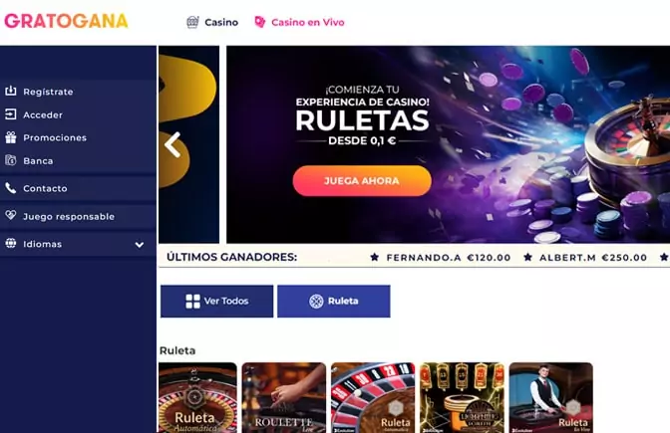The height and width of the screenshot is (433, 670).
Task: Click the JUEGA AHORA button
Action: click(x=362, y=181)
